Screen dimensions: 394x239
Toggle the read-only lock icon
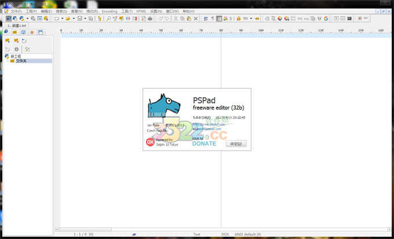tap(239, 18)
